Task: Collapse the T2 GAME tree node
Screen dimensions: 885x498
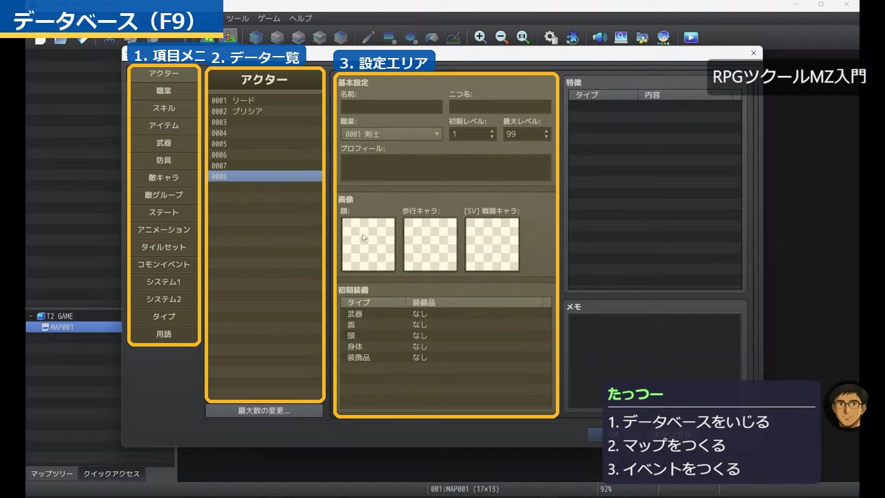Action: [x=31, y=316]
